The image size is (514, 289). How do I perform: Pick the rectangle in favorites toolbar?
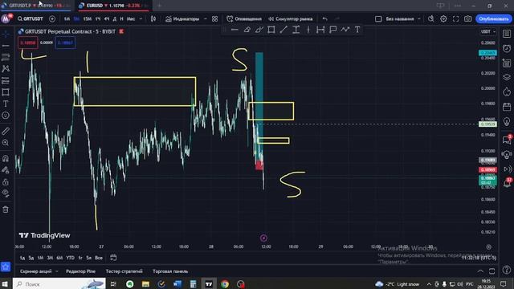(271, 30)
